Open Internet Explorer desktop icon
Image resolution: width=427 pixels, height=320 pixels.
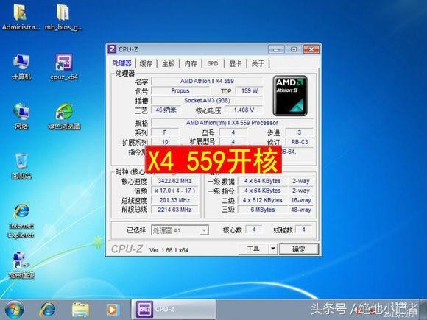coord(21,221)
